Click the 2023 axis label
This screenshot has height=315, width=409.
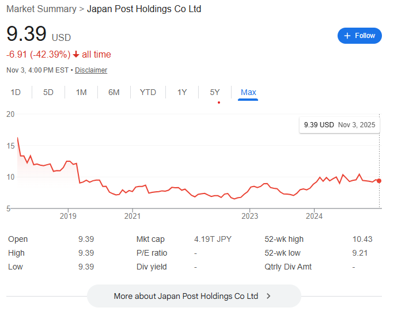(x=249, y=216)
